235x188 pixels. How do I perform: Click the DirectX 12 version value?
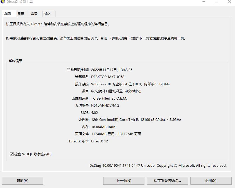point(100,141)
